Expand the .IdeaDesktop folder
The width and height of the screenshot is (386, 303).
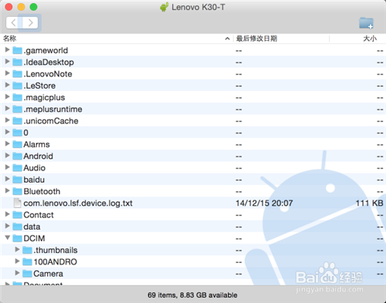tap(8, 62)
